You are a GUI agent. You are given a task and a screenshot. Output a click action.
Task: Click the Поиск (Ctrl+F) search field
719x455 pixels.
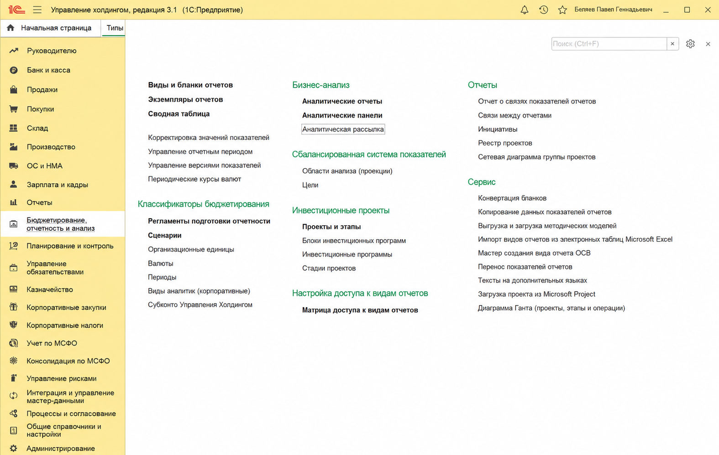pos(609,44)
